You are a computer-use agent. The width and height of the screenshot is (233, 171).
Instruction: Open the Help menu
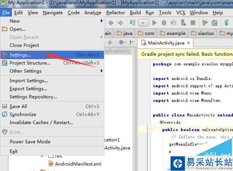(218, 13)
